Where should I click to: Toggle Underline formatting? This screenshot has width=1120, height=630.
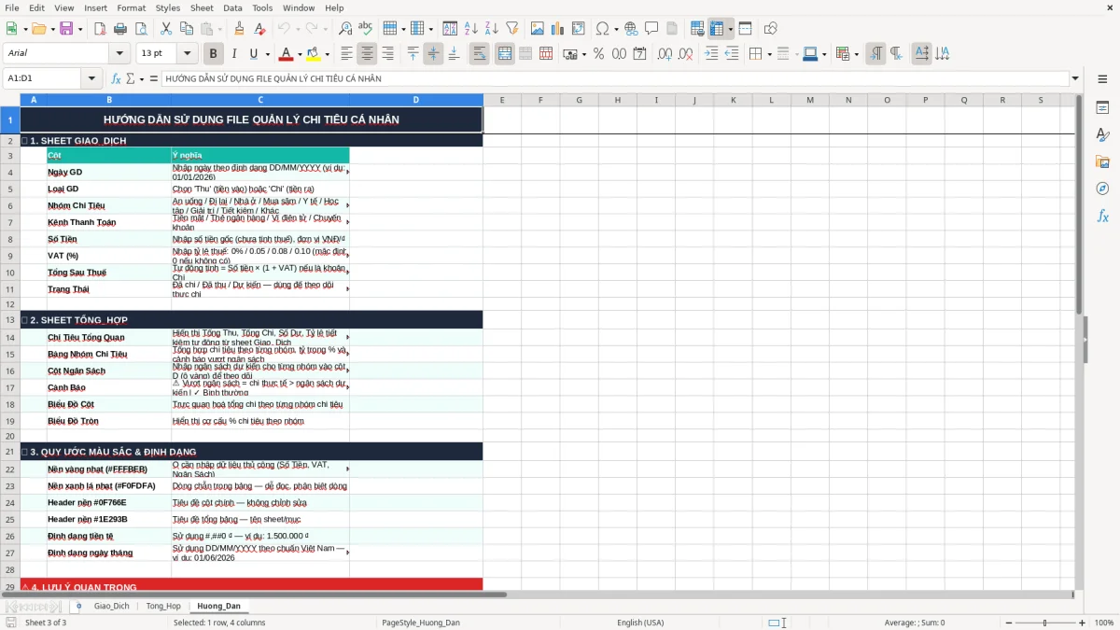(x=254, y=54)
